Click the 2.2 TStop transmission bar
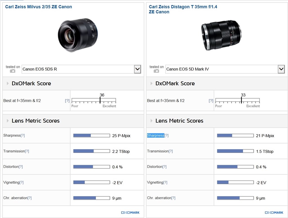The width and height of the screenshot is (288, 218). pos(92,151)
